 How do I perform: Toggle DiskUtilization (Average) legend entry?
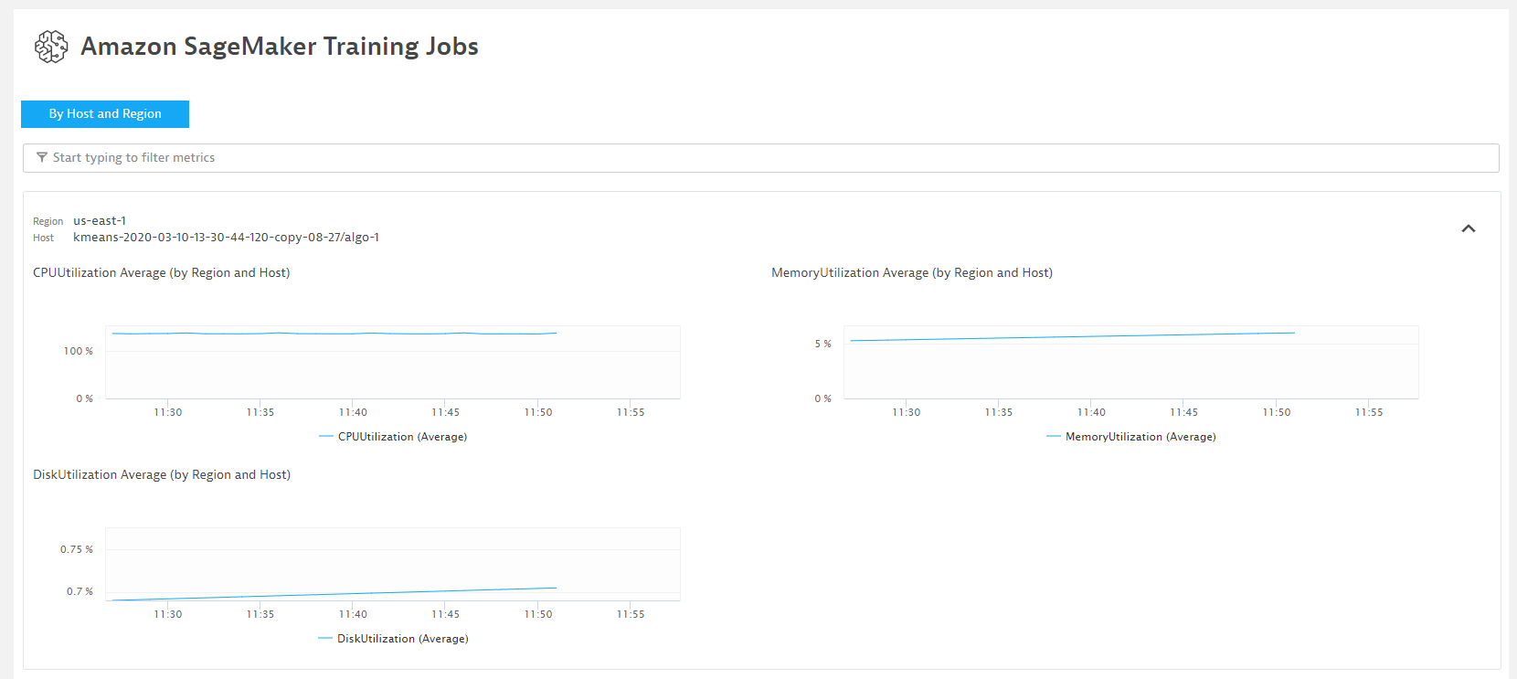point(393,639)
